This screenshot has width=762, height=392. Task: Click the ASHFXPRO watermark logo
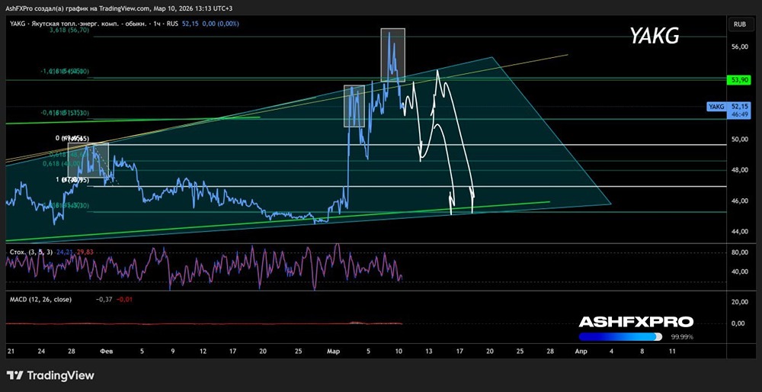(x=636, y=322)
